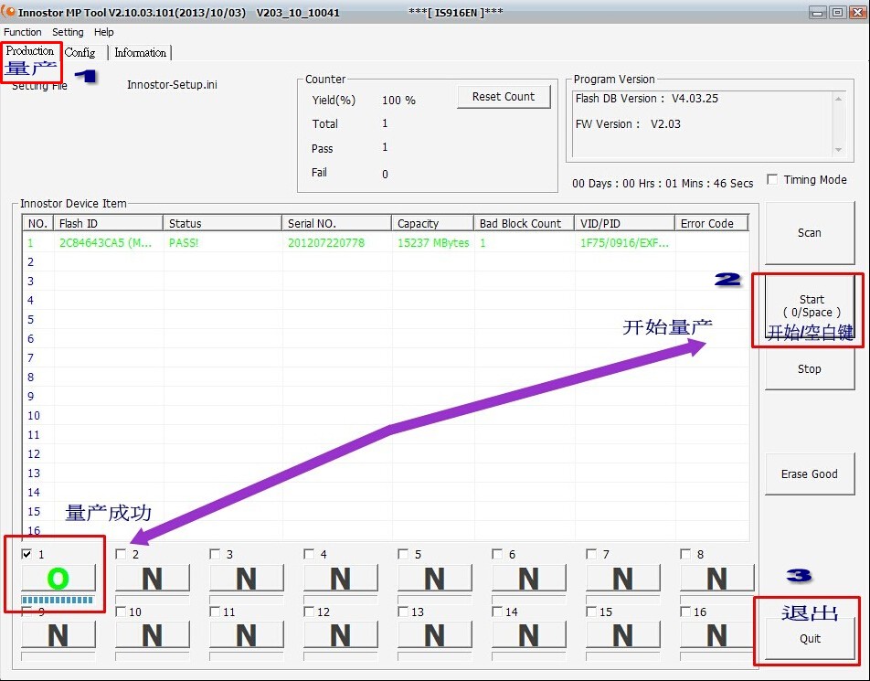Open the Information tab
This screenshot has height=681, width=870.
(x=141, y=53)
